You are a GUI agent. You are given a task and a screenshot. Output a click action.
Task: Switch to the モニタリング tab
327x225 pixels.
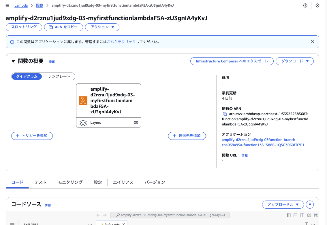[70, 182]
